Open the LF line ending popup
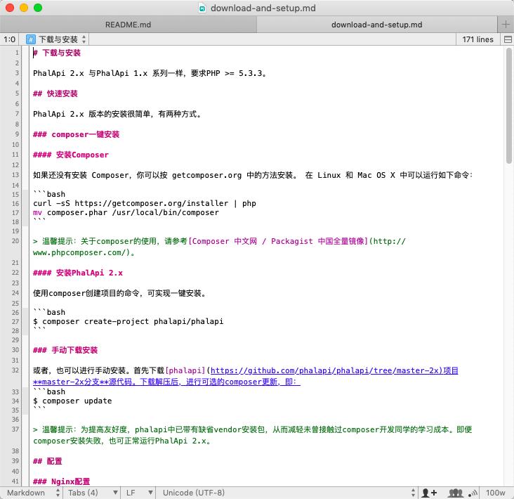The width and height of the screenshot is (514, 499). 139,493
